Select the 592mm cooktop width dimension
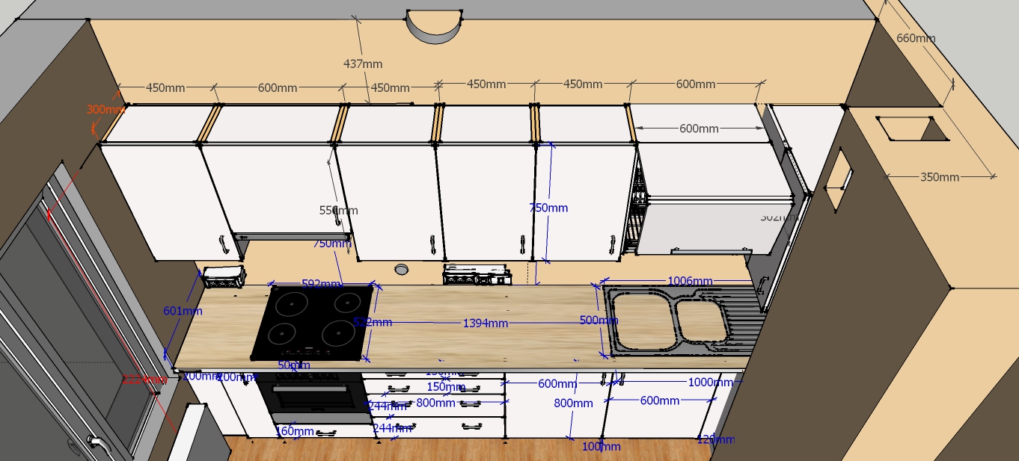Viewport: 1019px width, 461px height. tap(321, 284)
